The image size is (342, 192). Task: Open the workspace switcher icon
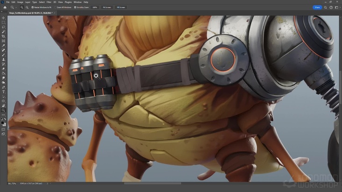[336, 7]
